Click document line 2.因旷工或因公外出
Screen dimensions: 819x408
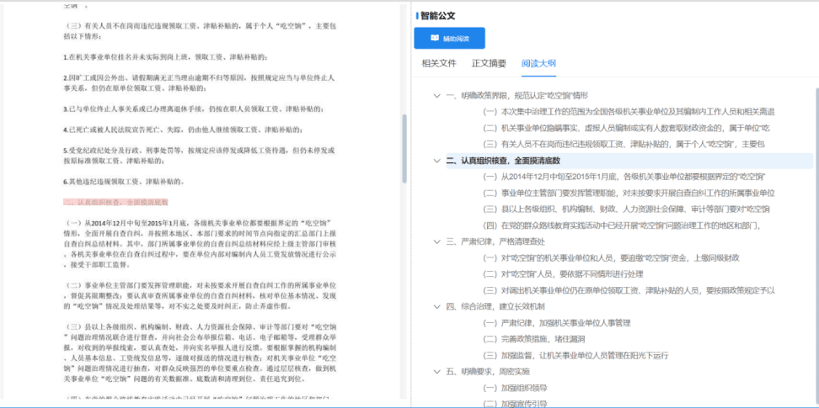tap(199, 83)
